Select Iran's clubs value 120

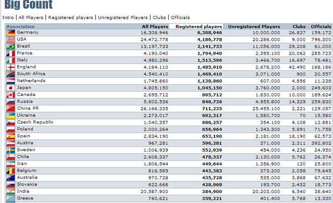coord(301,164)
